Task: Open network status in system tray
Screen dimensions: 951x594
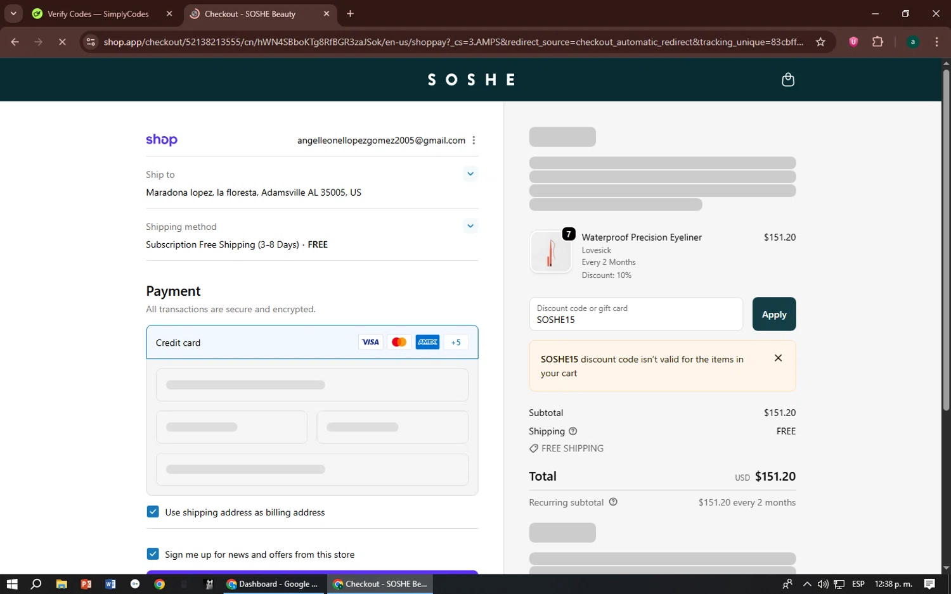Action: pos(839,584)
